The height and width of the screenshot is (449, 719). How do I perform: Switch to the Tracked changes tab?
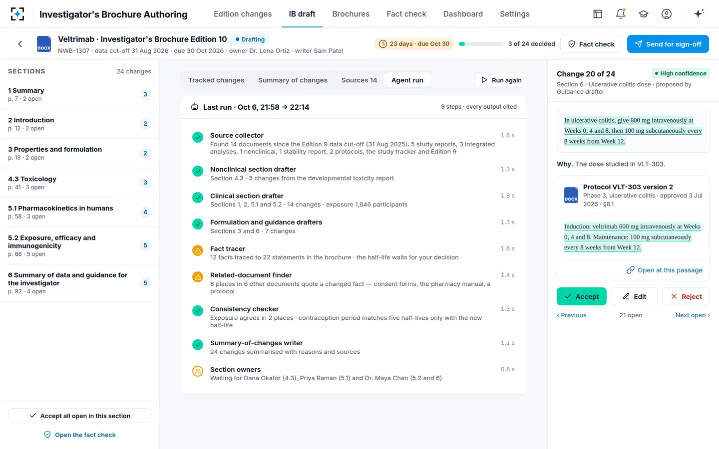(216, 80)
